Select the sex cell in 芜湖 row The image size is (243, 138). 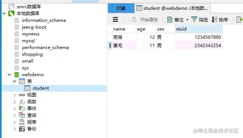coord(165,37)
